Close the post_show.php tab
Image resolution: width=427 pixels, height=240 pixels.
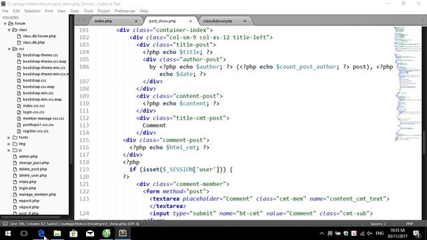point(191,21)
